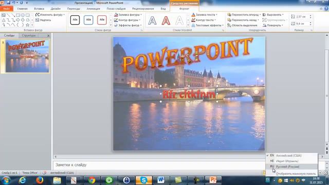Select the rectangle shape in gallery
Screen dimensions: 329x185
point(18,15)
